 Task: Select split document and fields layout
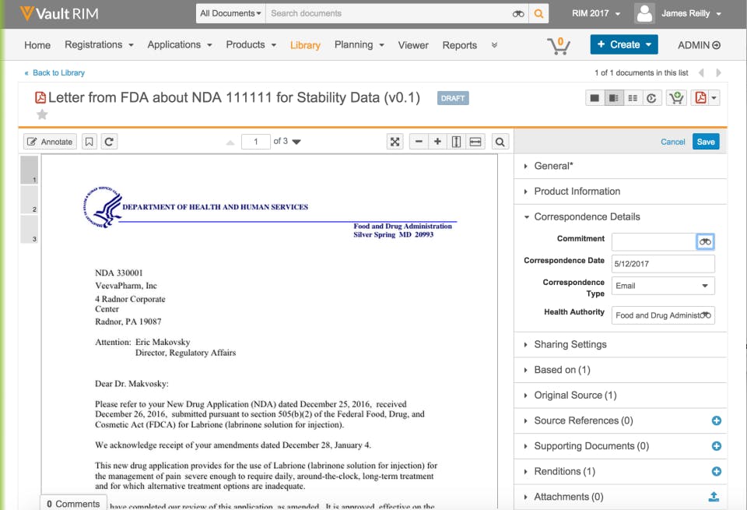(x=614, y=98)
